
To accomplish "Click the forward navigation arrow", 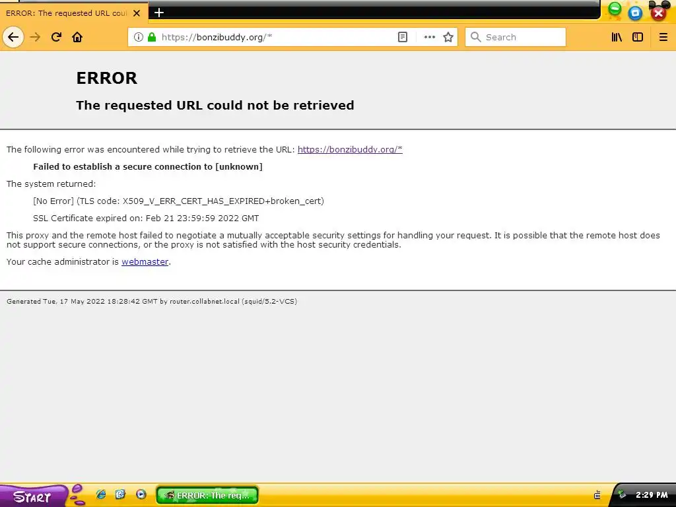I will [35, 37].
